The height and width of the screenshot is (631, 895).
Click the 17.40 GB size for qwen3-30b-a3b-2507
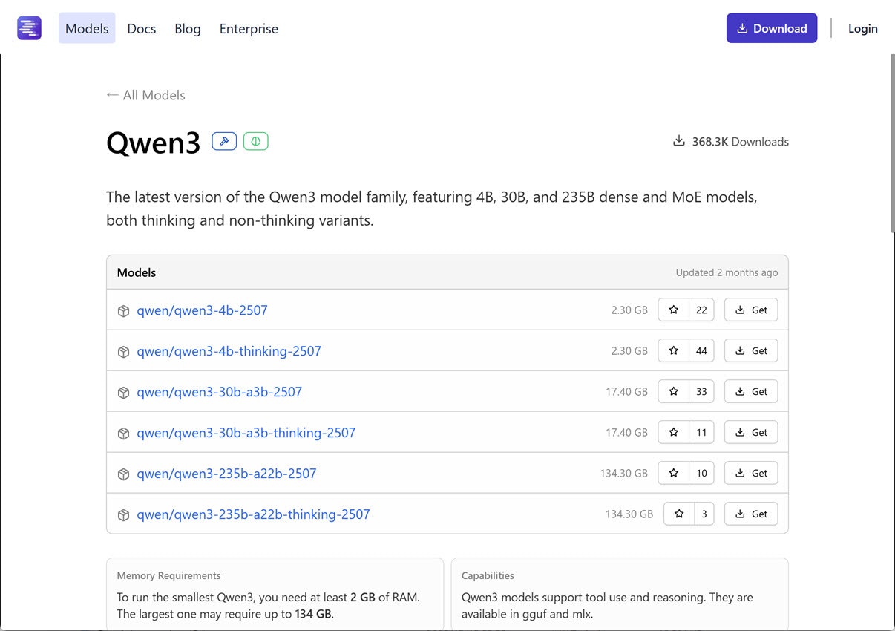626,392
